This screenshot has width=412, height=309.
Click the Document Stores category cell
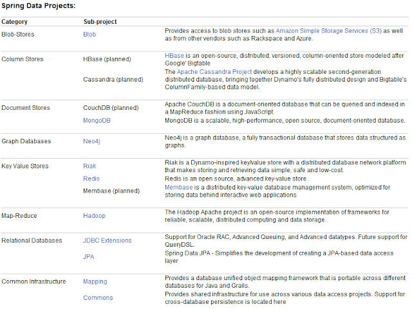(x=26, y=108)
